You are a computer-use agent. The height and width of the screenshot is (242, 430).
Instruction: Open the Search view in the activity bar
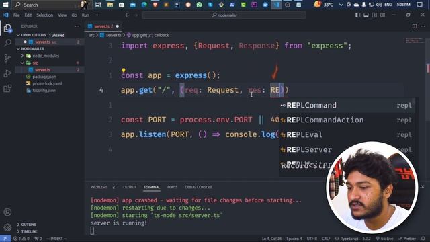click(7, 43)
